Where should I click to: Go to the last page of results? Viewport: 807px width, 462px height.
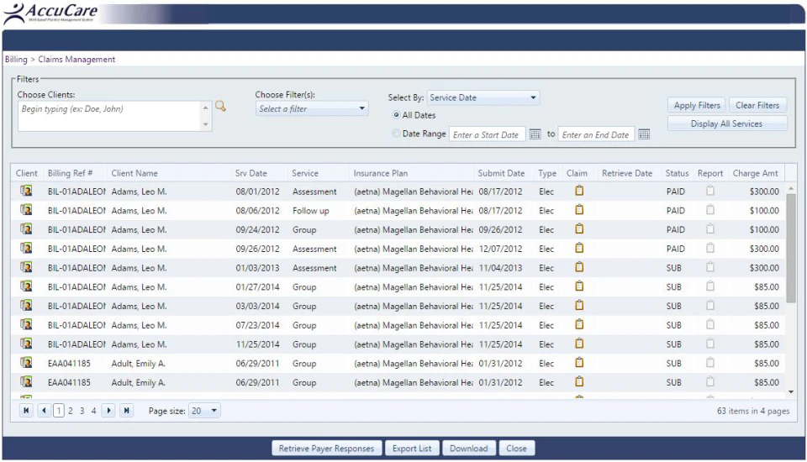pos(127,411)
